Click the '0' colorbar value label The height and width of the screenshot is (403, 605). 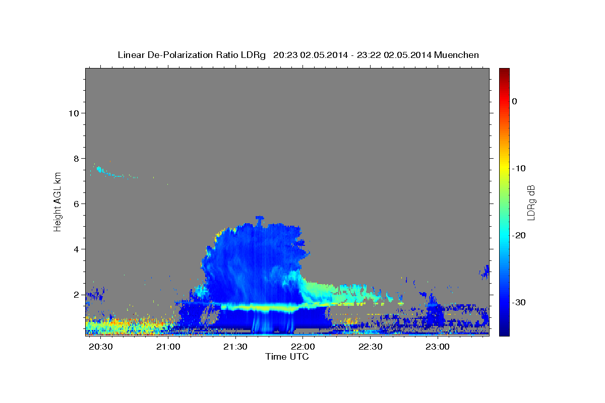(x=514, y=101)
